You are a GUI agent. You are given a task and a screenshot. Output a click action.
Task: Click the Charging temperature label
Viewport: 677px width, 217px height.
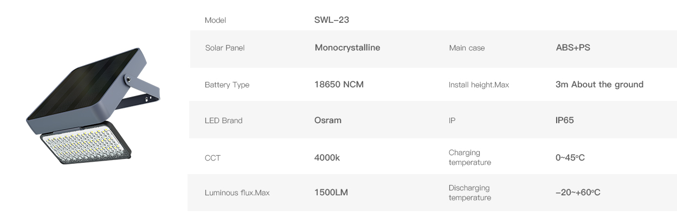(x=469, y=157)
